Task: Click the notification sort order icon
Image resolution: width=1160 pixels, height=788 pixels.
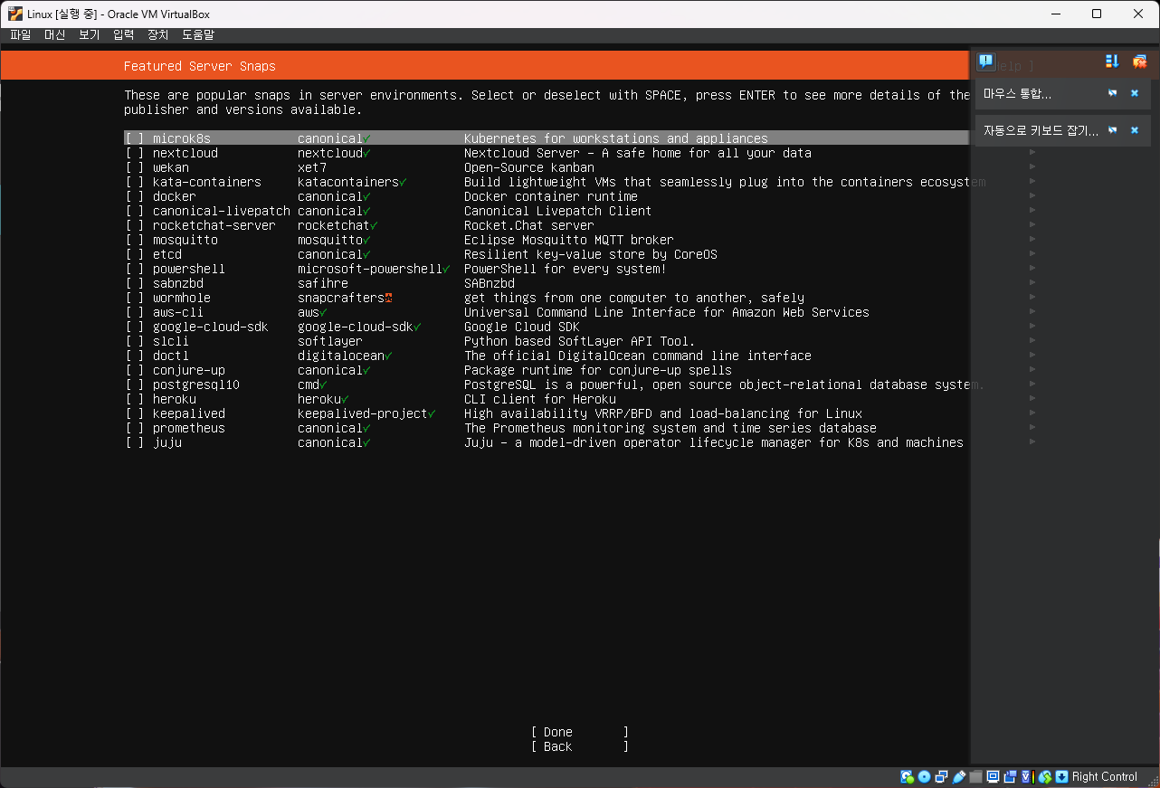Action: coord(1112,62)
